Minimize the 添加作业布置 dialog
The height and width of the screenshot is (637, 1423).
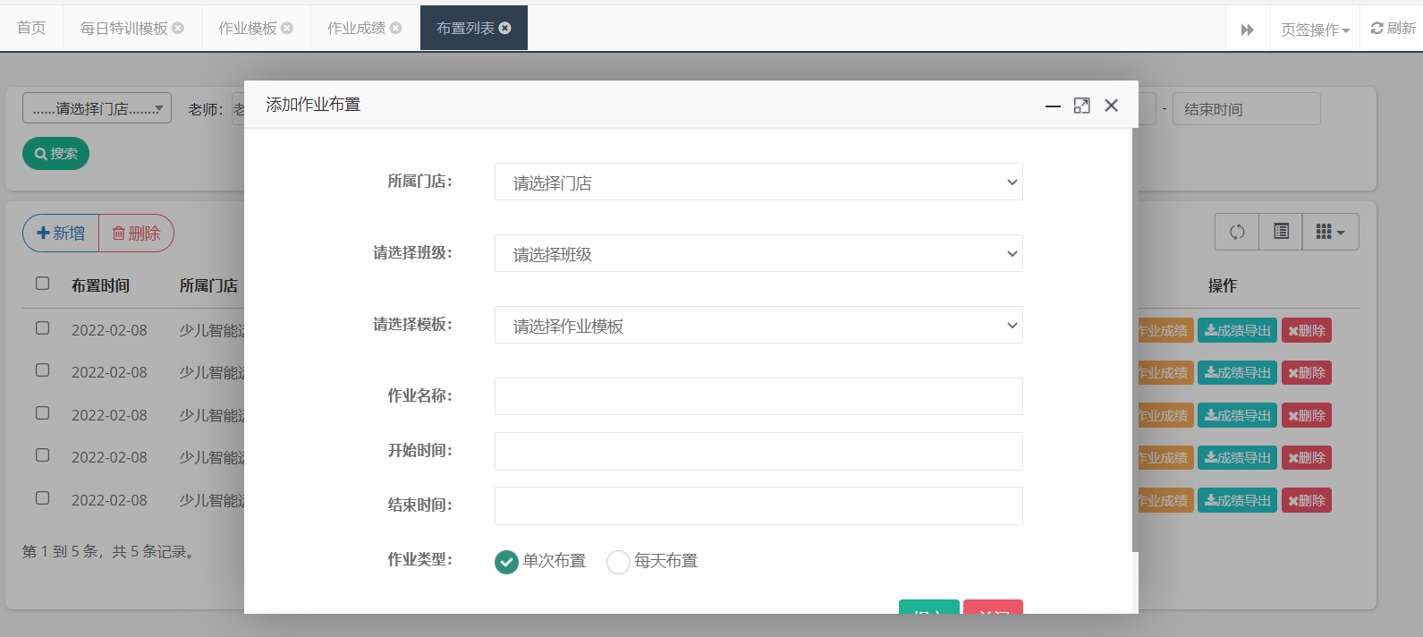point(1053,106)
